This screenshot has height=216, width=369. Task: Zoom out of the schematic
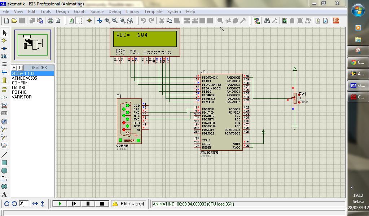(115, 21)
